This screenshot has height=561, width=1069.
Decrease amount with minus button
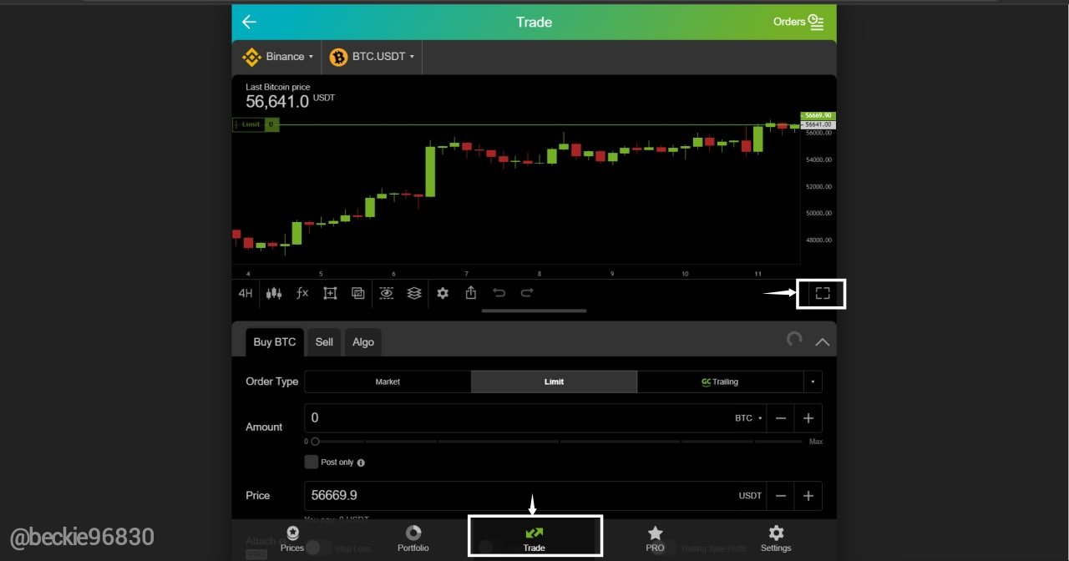[781, 418]
